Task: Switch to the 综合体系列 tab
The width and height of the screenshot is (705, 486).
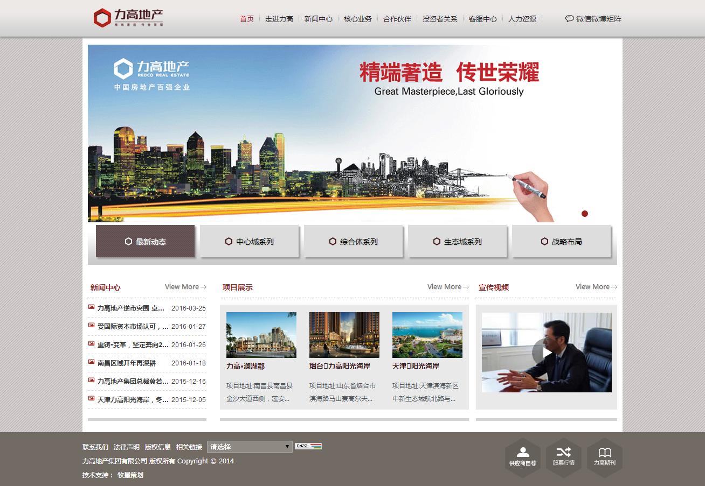Action: (x=353, y=241)
